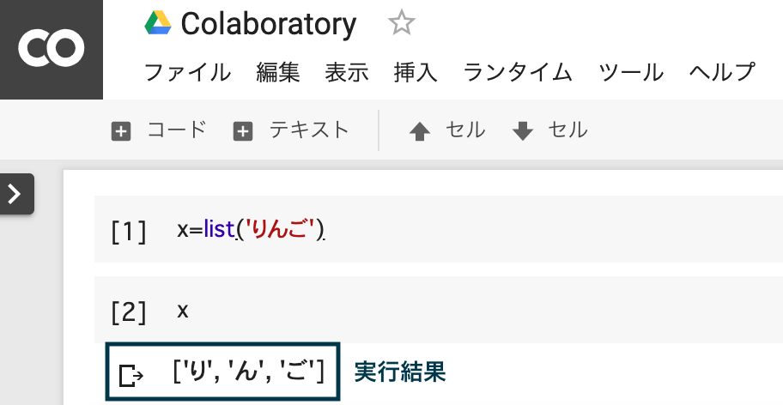The height and width of the screenshot is (405, 783).
Task: Open the 挿入 menu
Action: point(416,72)
